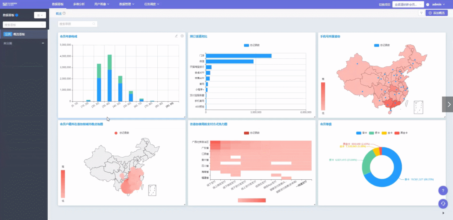Click the search icon in the 搜索看板 box
The image size is (453, 220).
point(42,25)
